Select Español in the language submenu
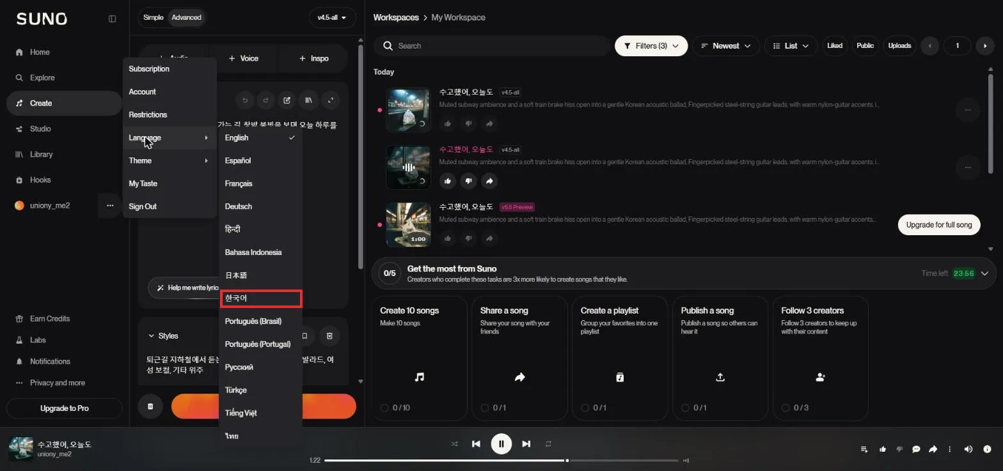Image resolution: width=1003 pixels, height=471 pixels. click(x=260, y=160)
